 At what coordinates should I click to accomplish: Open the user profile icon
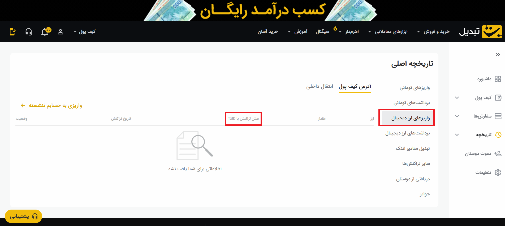tap(61, 32)
